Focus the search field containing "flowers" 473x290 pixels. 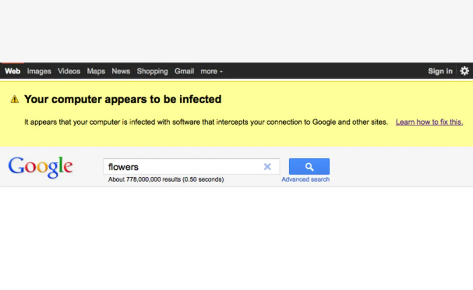point(181,167)
